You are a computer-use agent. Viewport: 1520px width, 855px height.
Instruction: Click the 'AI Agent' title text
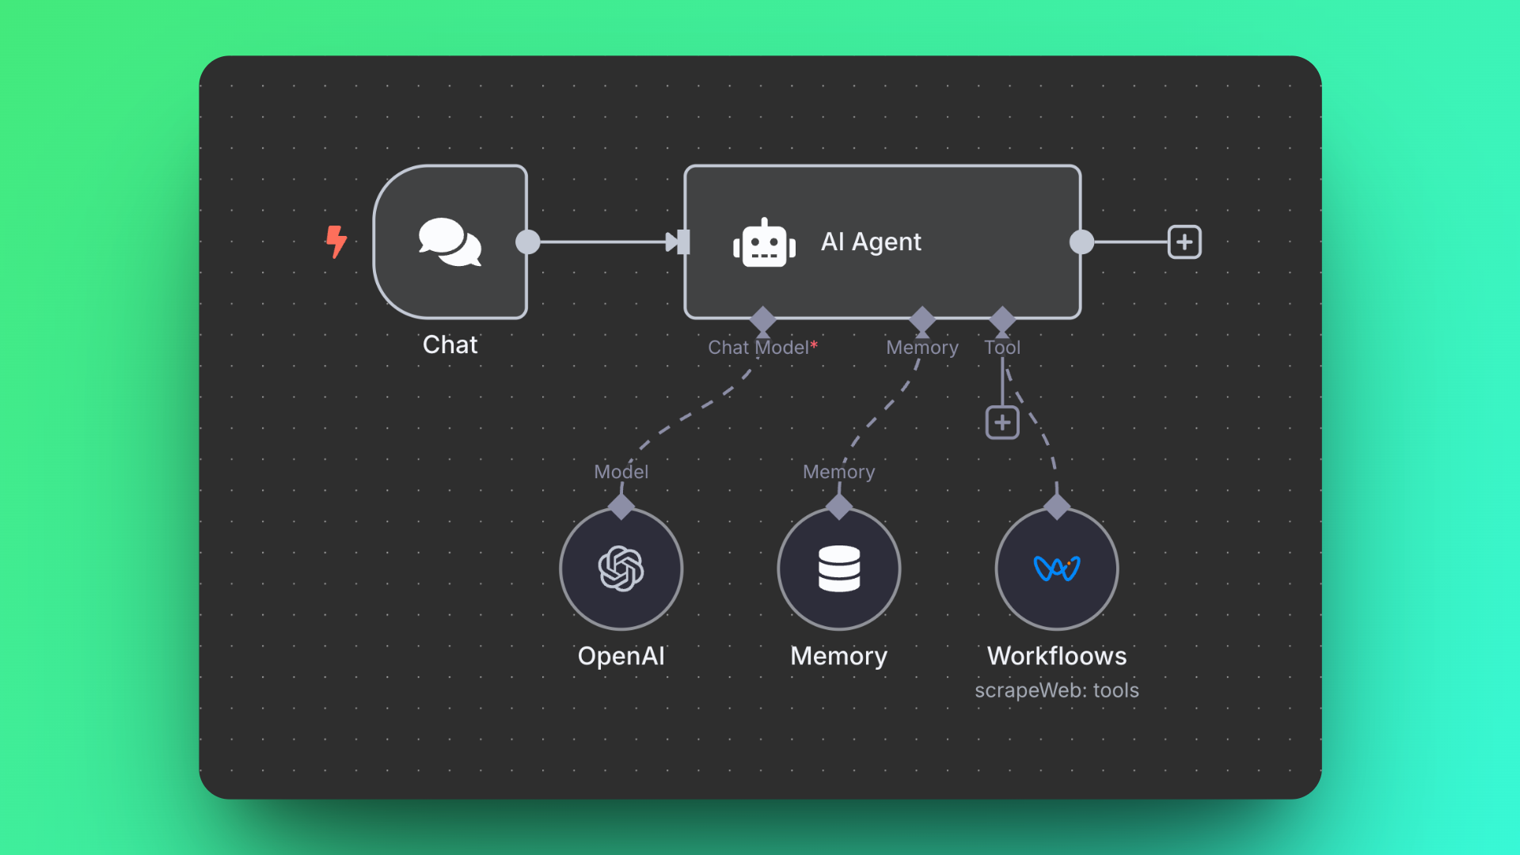coord(871,241)
